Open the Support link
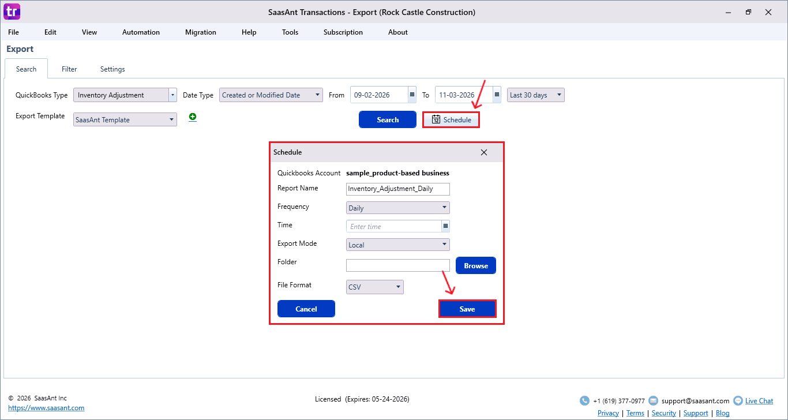Viewport: 788px width, 420px height. pos(696,413)
